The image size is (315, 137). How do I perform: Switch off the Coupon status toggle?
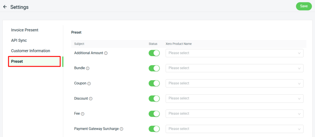154,83
